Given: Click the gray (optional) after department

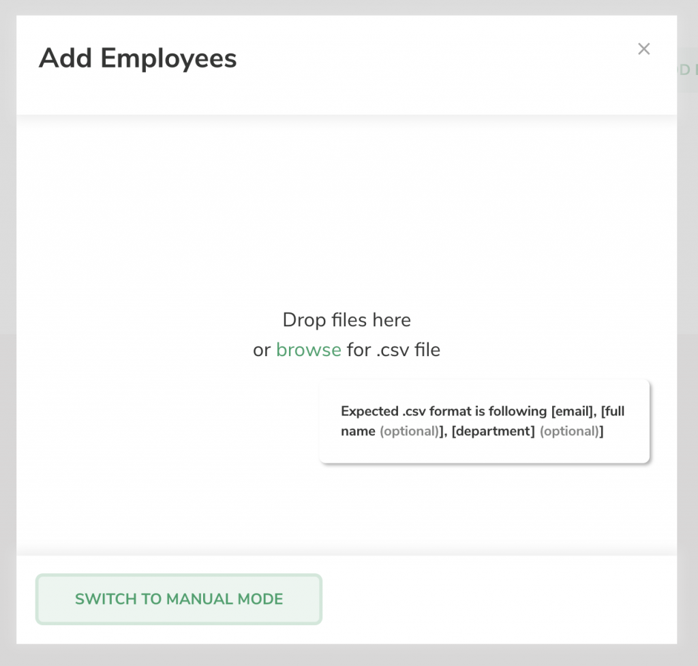Looking at the screenshot, I should click(569, 431).
